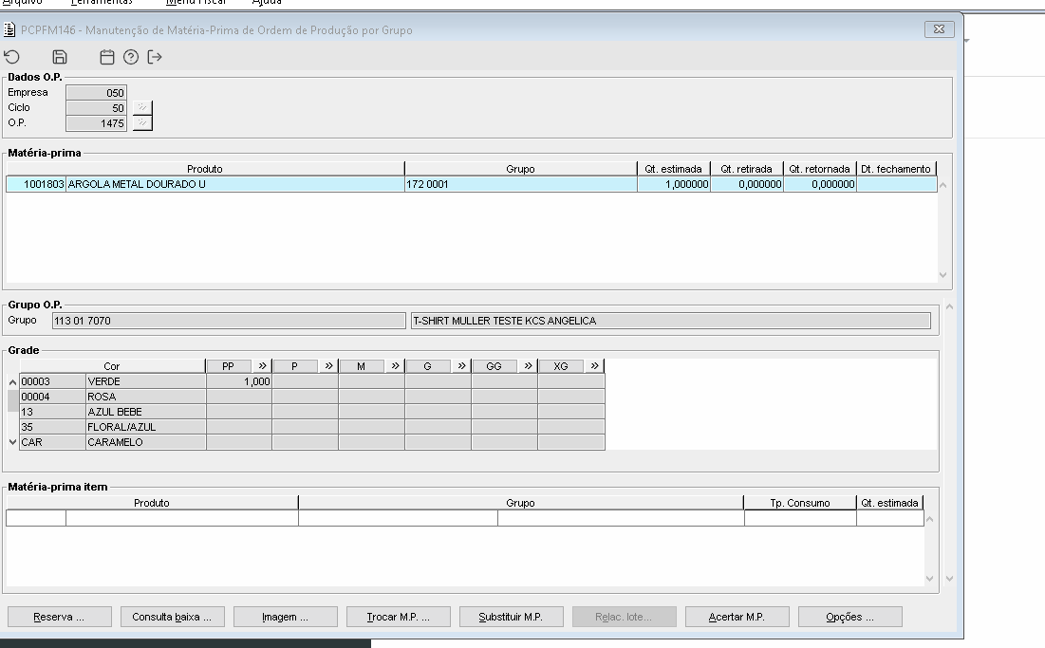Expand the GG size column arrow

tap(528, 365)
